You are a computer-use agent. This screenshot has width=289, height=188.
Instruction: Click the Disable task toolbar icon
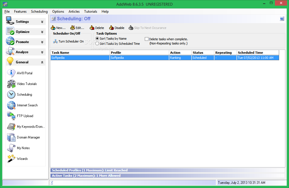[x=111, y=28]
